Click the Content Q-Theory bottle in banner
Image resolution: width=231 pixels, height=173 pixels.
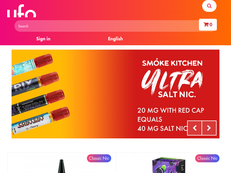(x=40, y=121)
